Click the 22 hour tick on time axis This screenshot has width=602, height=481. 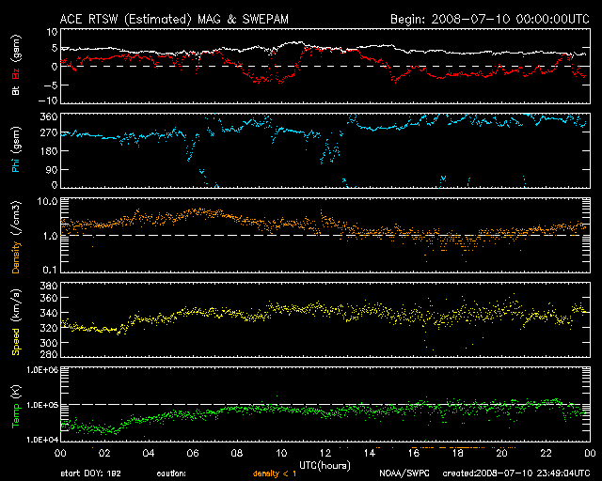pyautogui.click(x=544, y=453)
